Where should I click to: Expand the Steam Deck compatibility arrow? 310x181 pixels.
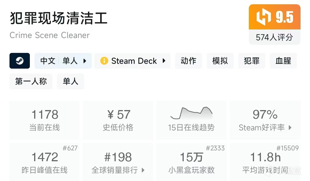pos(164,61)
